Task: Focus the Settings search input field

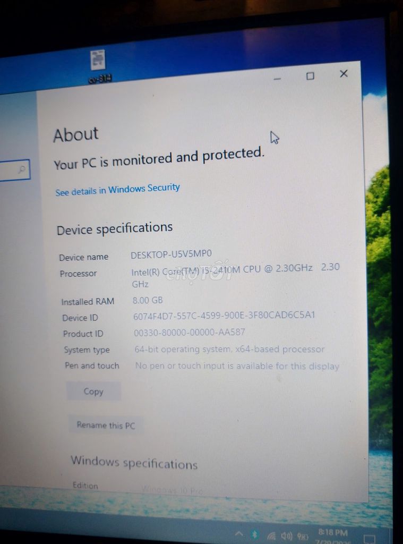Action: tap(14, 170)
